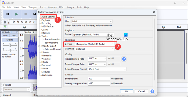The width and height of the screenshot is (188, 97).
Task: Select Interface in preferences tree
Action: click(x=46, y=33)
